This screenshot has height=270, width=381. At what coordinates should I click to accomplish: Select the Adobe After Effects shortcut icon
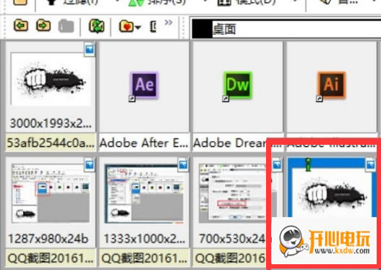pos(144,85)
